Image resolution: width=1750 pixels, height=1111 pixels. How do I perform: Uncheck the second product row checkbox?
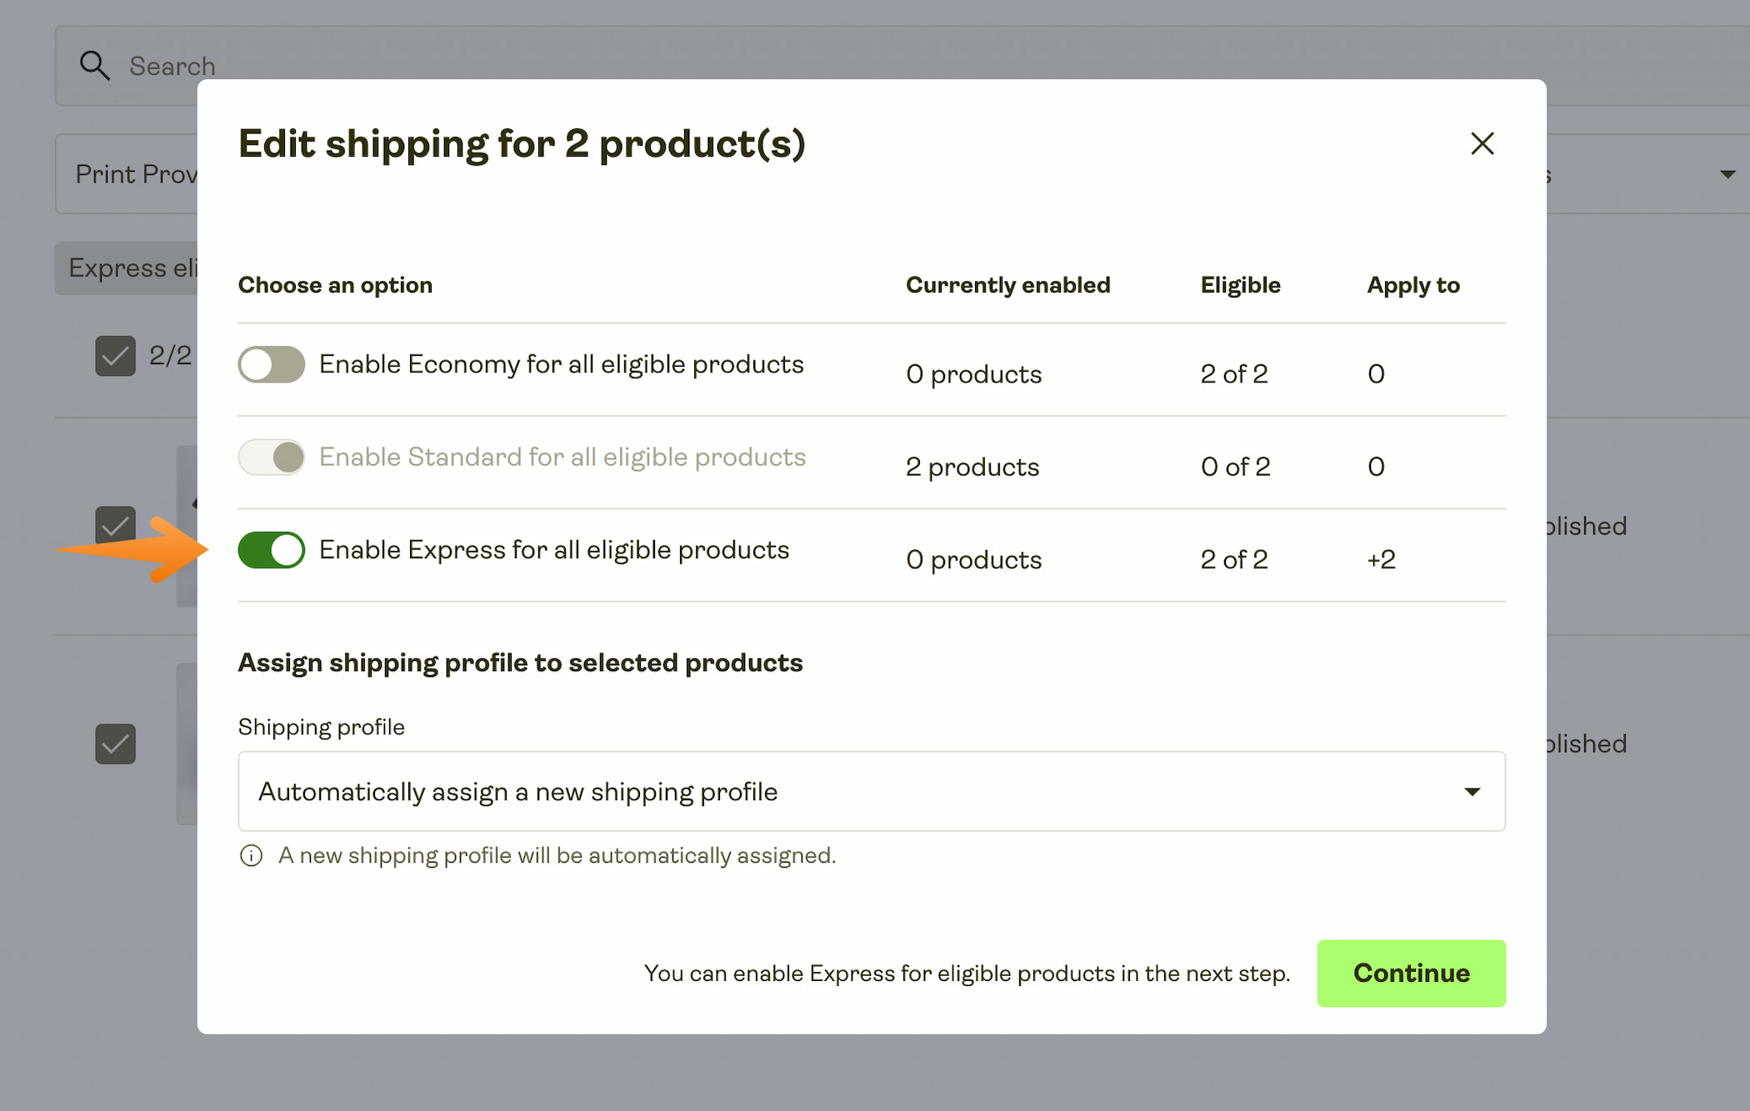pos(115,743)
